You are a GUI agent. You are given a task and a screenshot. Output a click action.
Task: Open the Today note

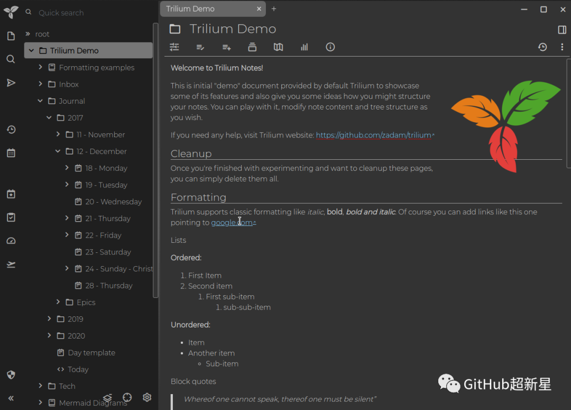78,369
